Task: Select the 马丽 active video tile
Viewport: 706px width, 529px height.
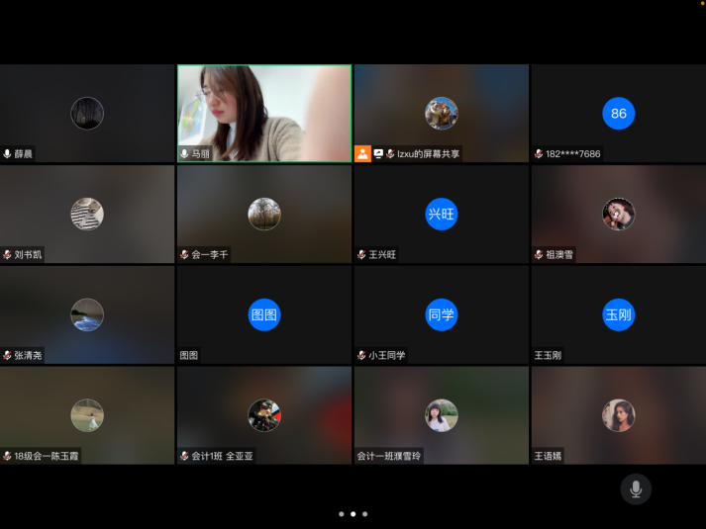Action: 264,113
